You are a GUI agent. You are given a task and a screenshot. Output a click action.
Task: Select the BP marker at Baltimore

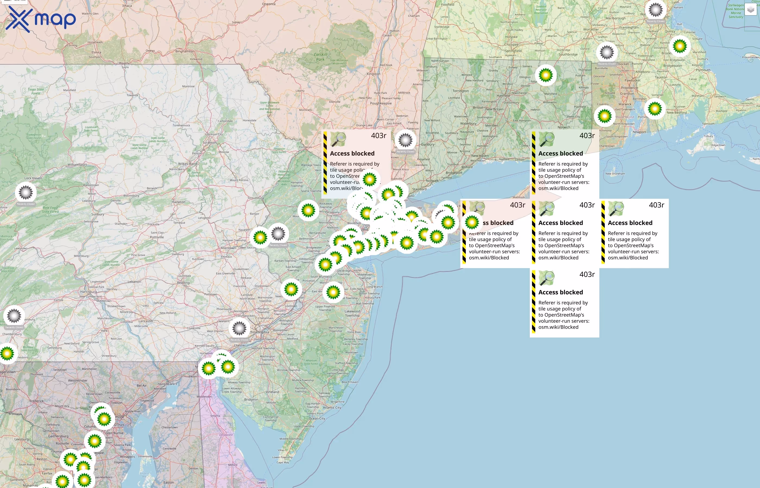point(104,419)
